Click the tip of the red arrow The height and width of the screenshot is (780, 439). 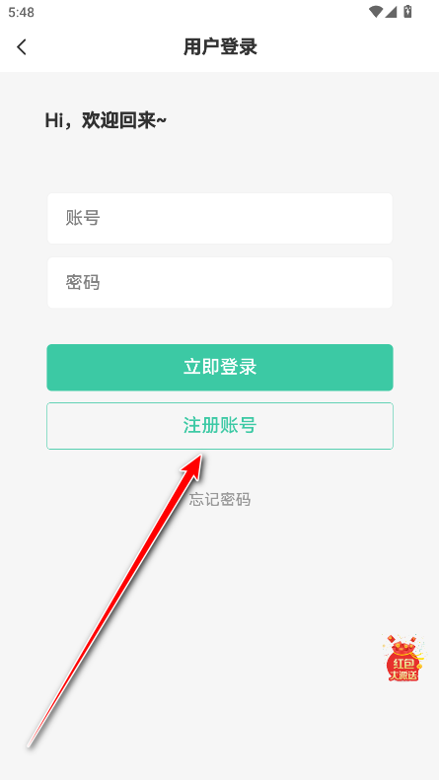200,455
